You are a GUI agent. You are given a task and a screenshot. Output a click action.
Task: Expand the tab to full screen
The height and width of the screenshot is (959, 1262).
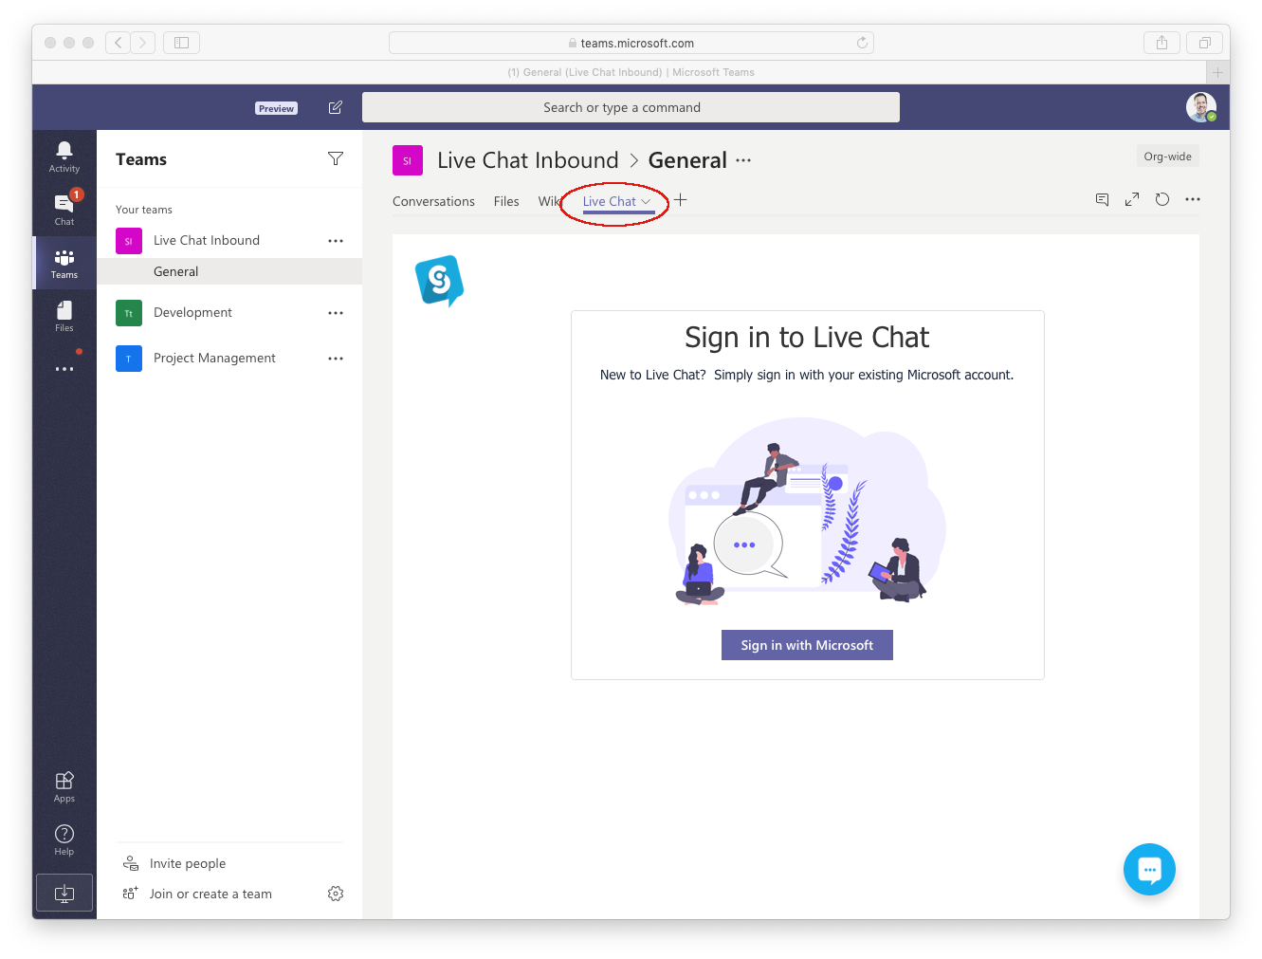tap(1132, 199)
